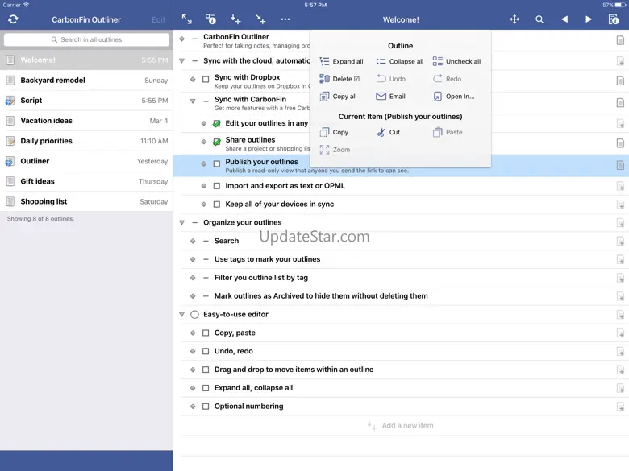Viewport: 629px width, 471px height.
Task: Collapse Sync with CarbonFin subsection
Action: 193,101
